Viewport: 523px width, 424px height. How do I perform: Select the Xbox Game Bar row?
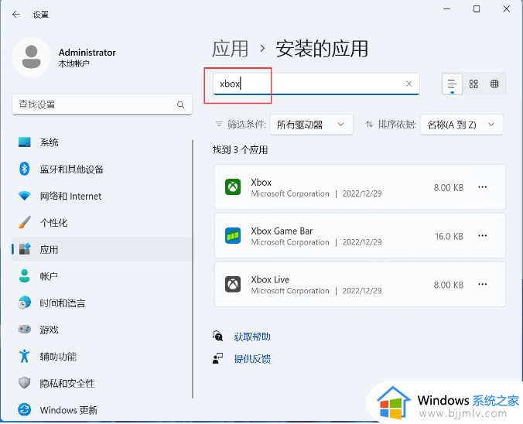click(x=360, y=236)
